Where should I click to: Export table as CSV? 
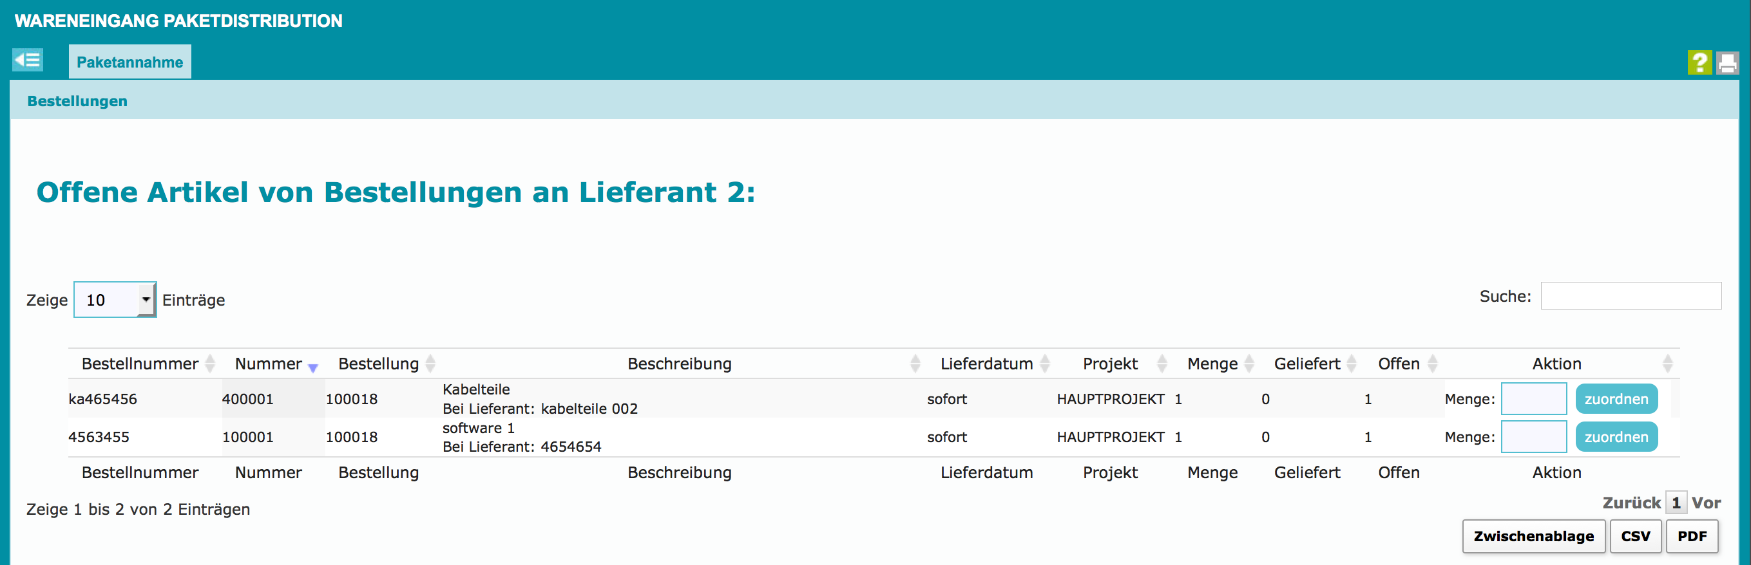click(x=1635, y=537)
